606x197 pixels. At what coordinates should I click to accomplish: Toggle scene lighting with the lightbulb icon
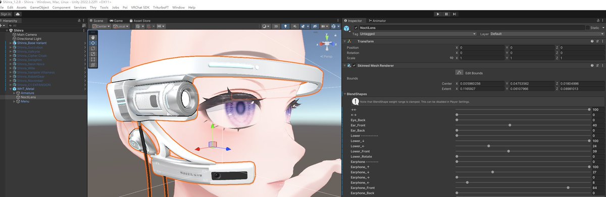[x=286, y=26]
